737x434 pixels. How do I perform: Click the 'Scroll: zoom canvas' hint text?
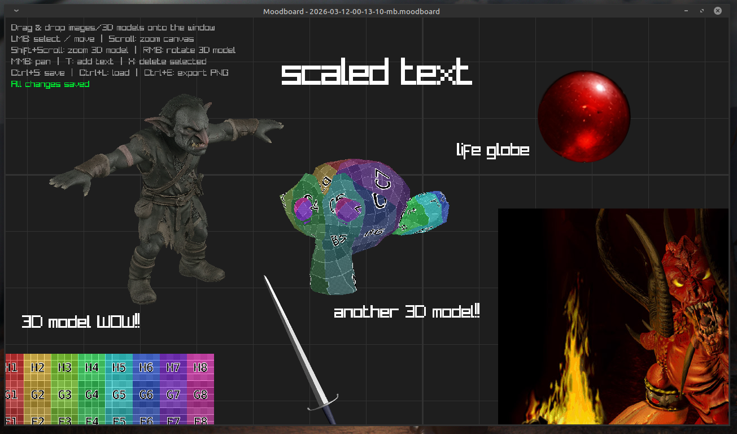pos(151,39)
